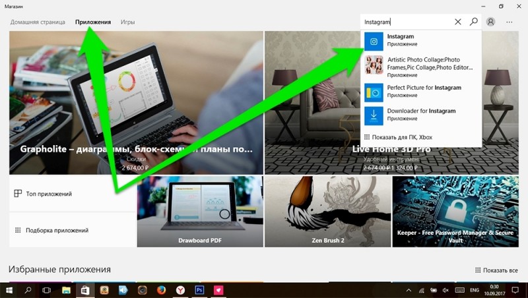
Task: Clear the search text with X
Action: click(457, 22)
